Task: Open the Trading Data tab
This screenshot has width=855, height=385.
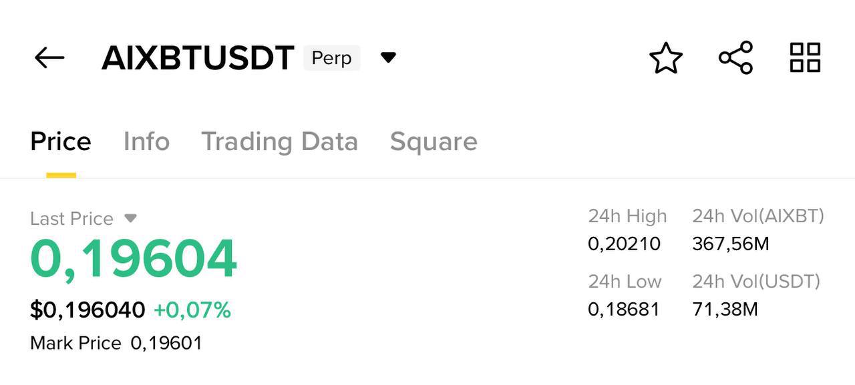Action: pos(280,142)
